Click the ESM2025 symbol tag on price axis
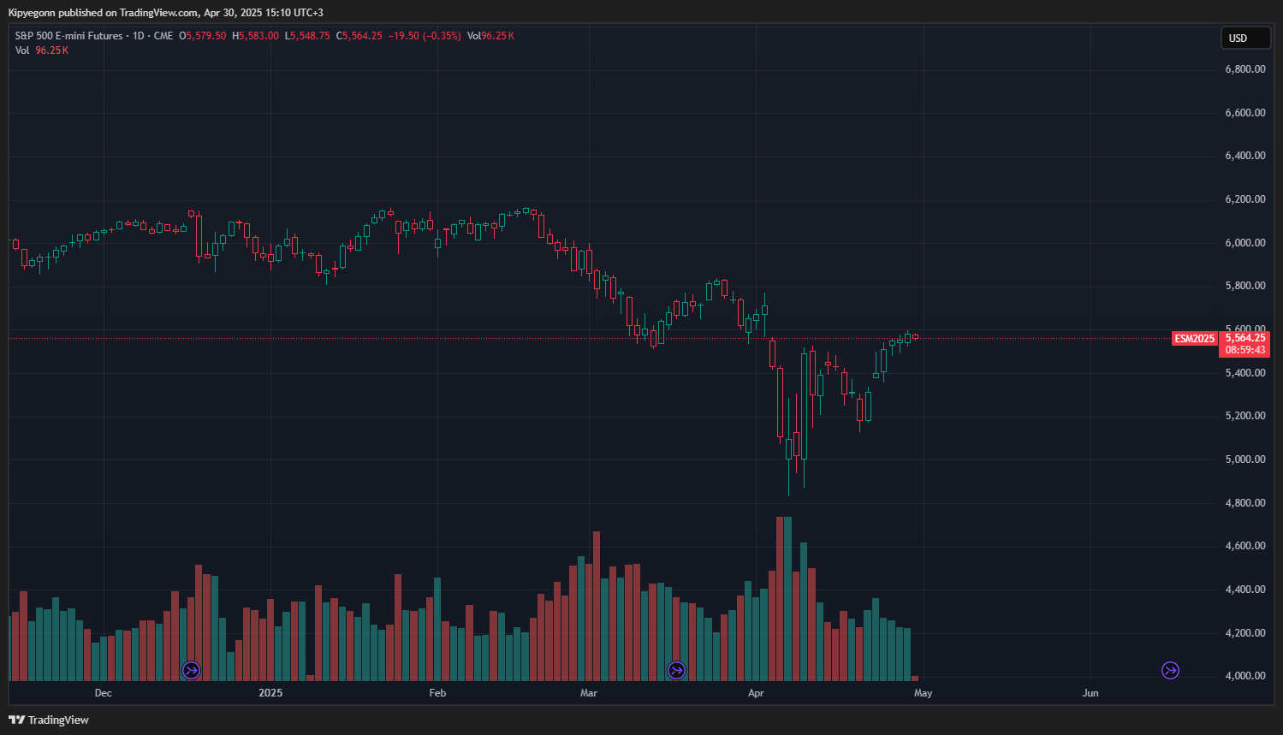Viewport: 1283px width, 735px height. click(1194, 339)
